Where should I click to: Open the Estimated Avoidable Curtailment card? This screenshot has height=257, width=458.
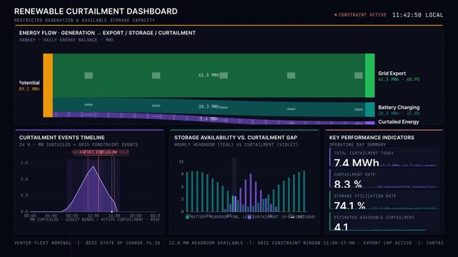pos(384,222)
